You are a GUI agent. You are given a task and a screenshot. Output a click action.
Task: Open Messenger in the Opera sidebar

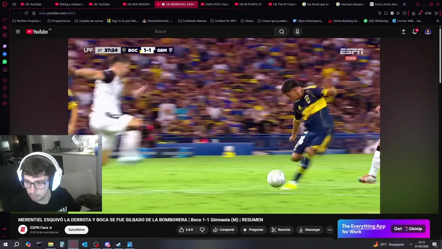5,54
